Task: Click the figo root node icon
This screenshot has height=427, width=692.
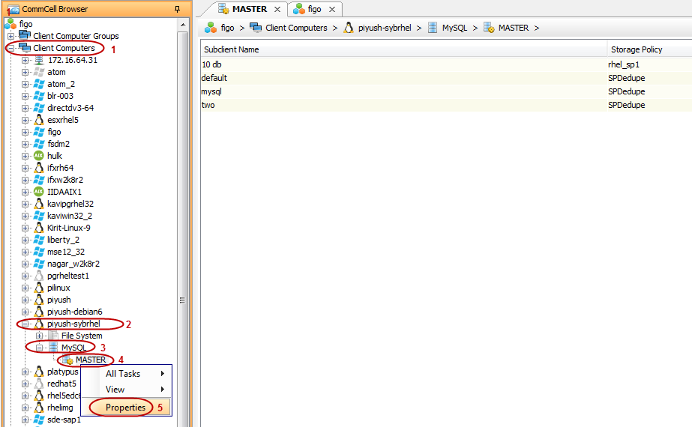Action: tap(10, 24)
